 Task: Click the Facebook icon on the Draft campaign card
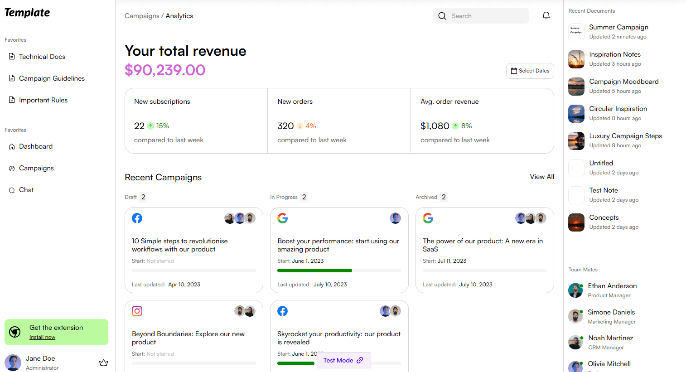[137, 218]
